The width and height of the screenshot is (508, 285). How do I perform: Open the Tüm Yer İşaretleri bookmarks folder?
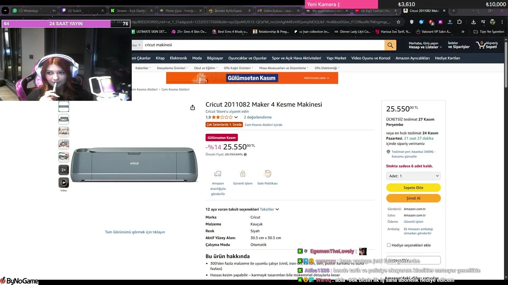489,32
